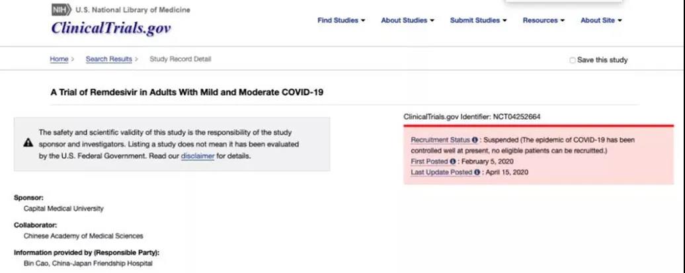Open the Resources menu
The height and width of the screenshot is (273, 685).
coord(544,20)
